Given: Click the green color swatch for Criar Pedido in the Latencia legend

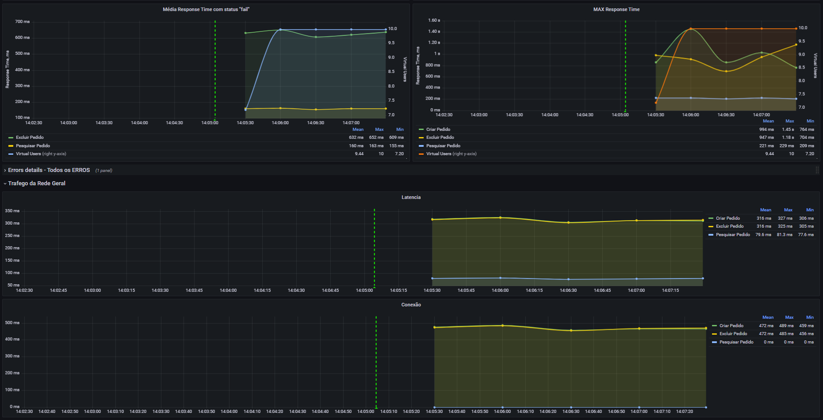Looking at the screenshot, I should click(711, 218).
